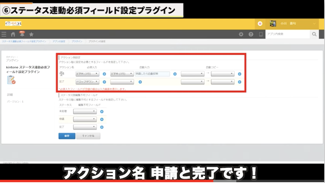Click the キャンセル button
Viewport: 325px width, 183px height.
[x=88, y=136]
